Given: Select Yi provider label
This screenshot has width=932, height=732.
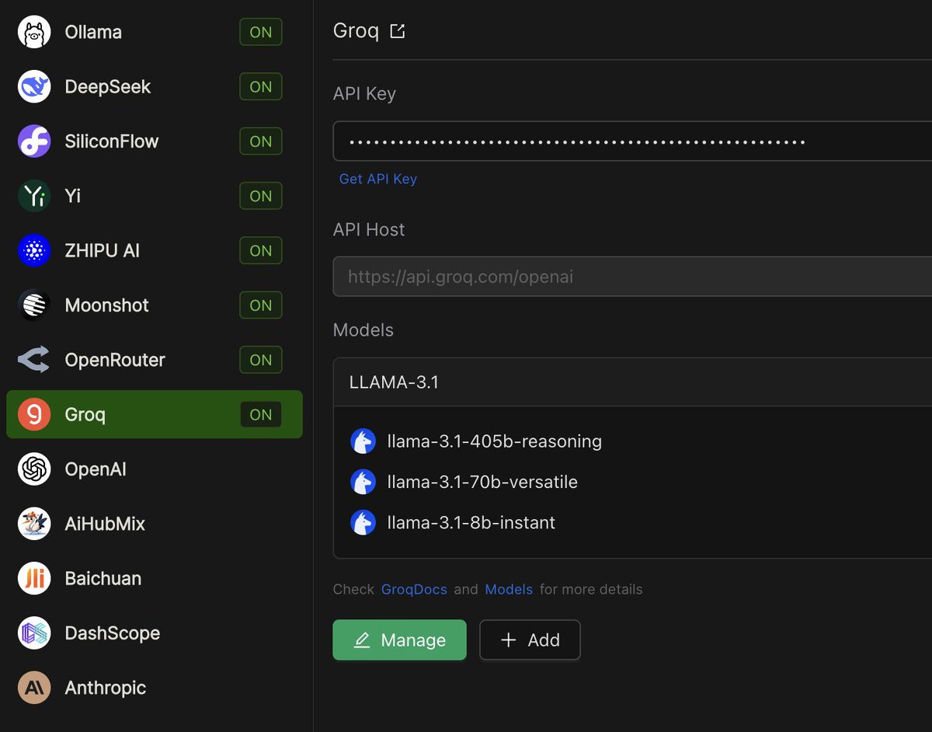Looking at the screenshot, I should pyautogui.click(x=73, y=196).
